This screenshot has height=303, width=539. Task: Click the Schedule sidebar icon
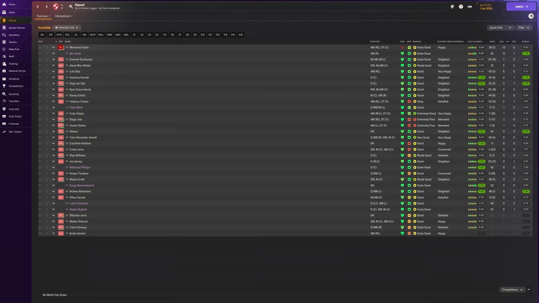(x=4, y=79)
